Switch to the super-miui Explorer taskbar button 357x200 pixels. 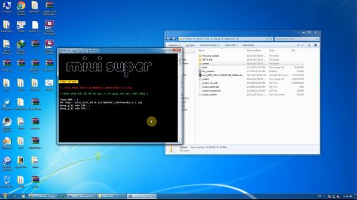point(112,196)
